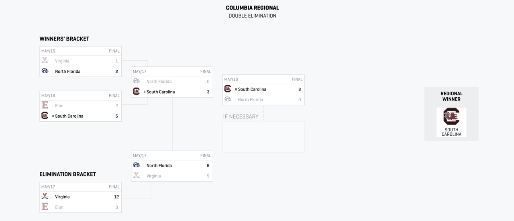Click Elon logo in May 16 game

coord(45,105)
